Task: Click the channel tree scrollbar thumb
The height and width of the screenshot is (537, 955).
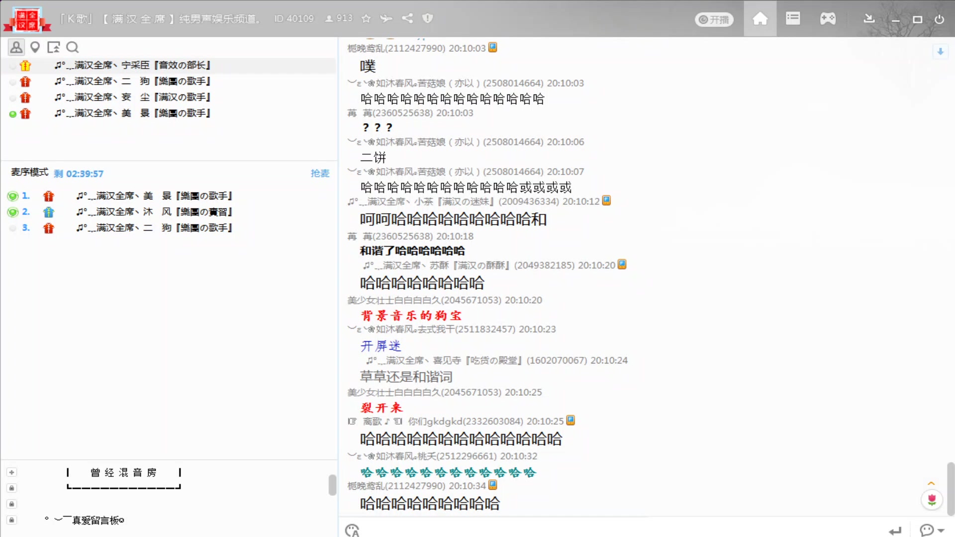Action: coord(333,485)
